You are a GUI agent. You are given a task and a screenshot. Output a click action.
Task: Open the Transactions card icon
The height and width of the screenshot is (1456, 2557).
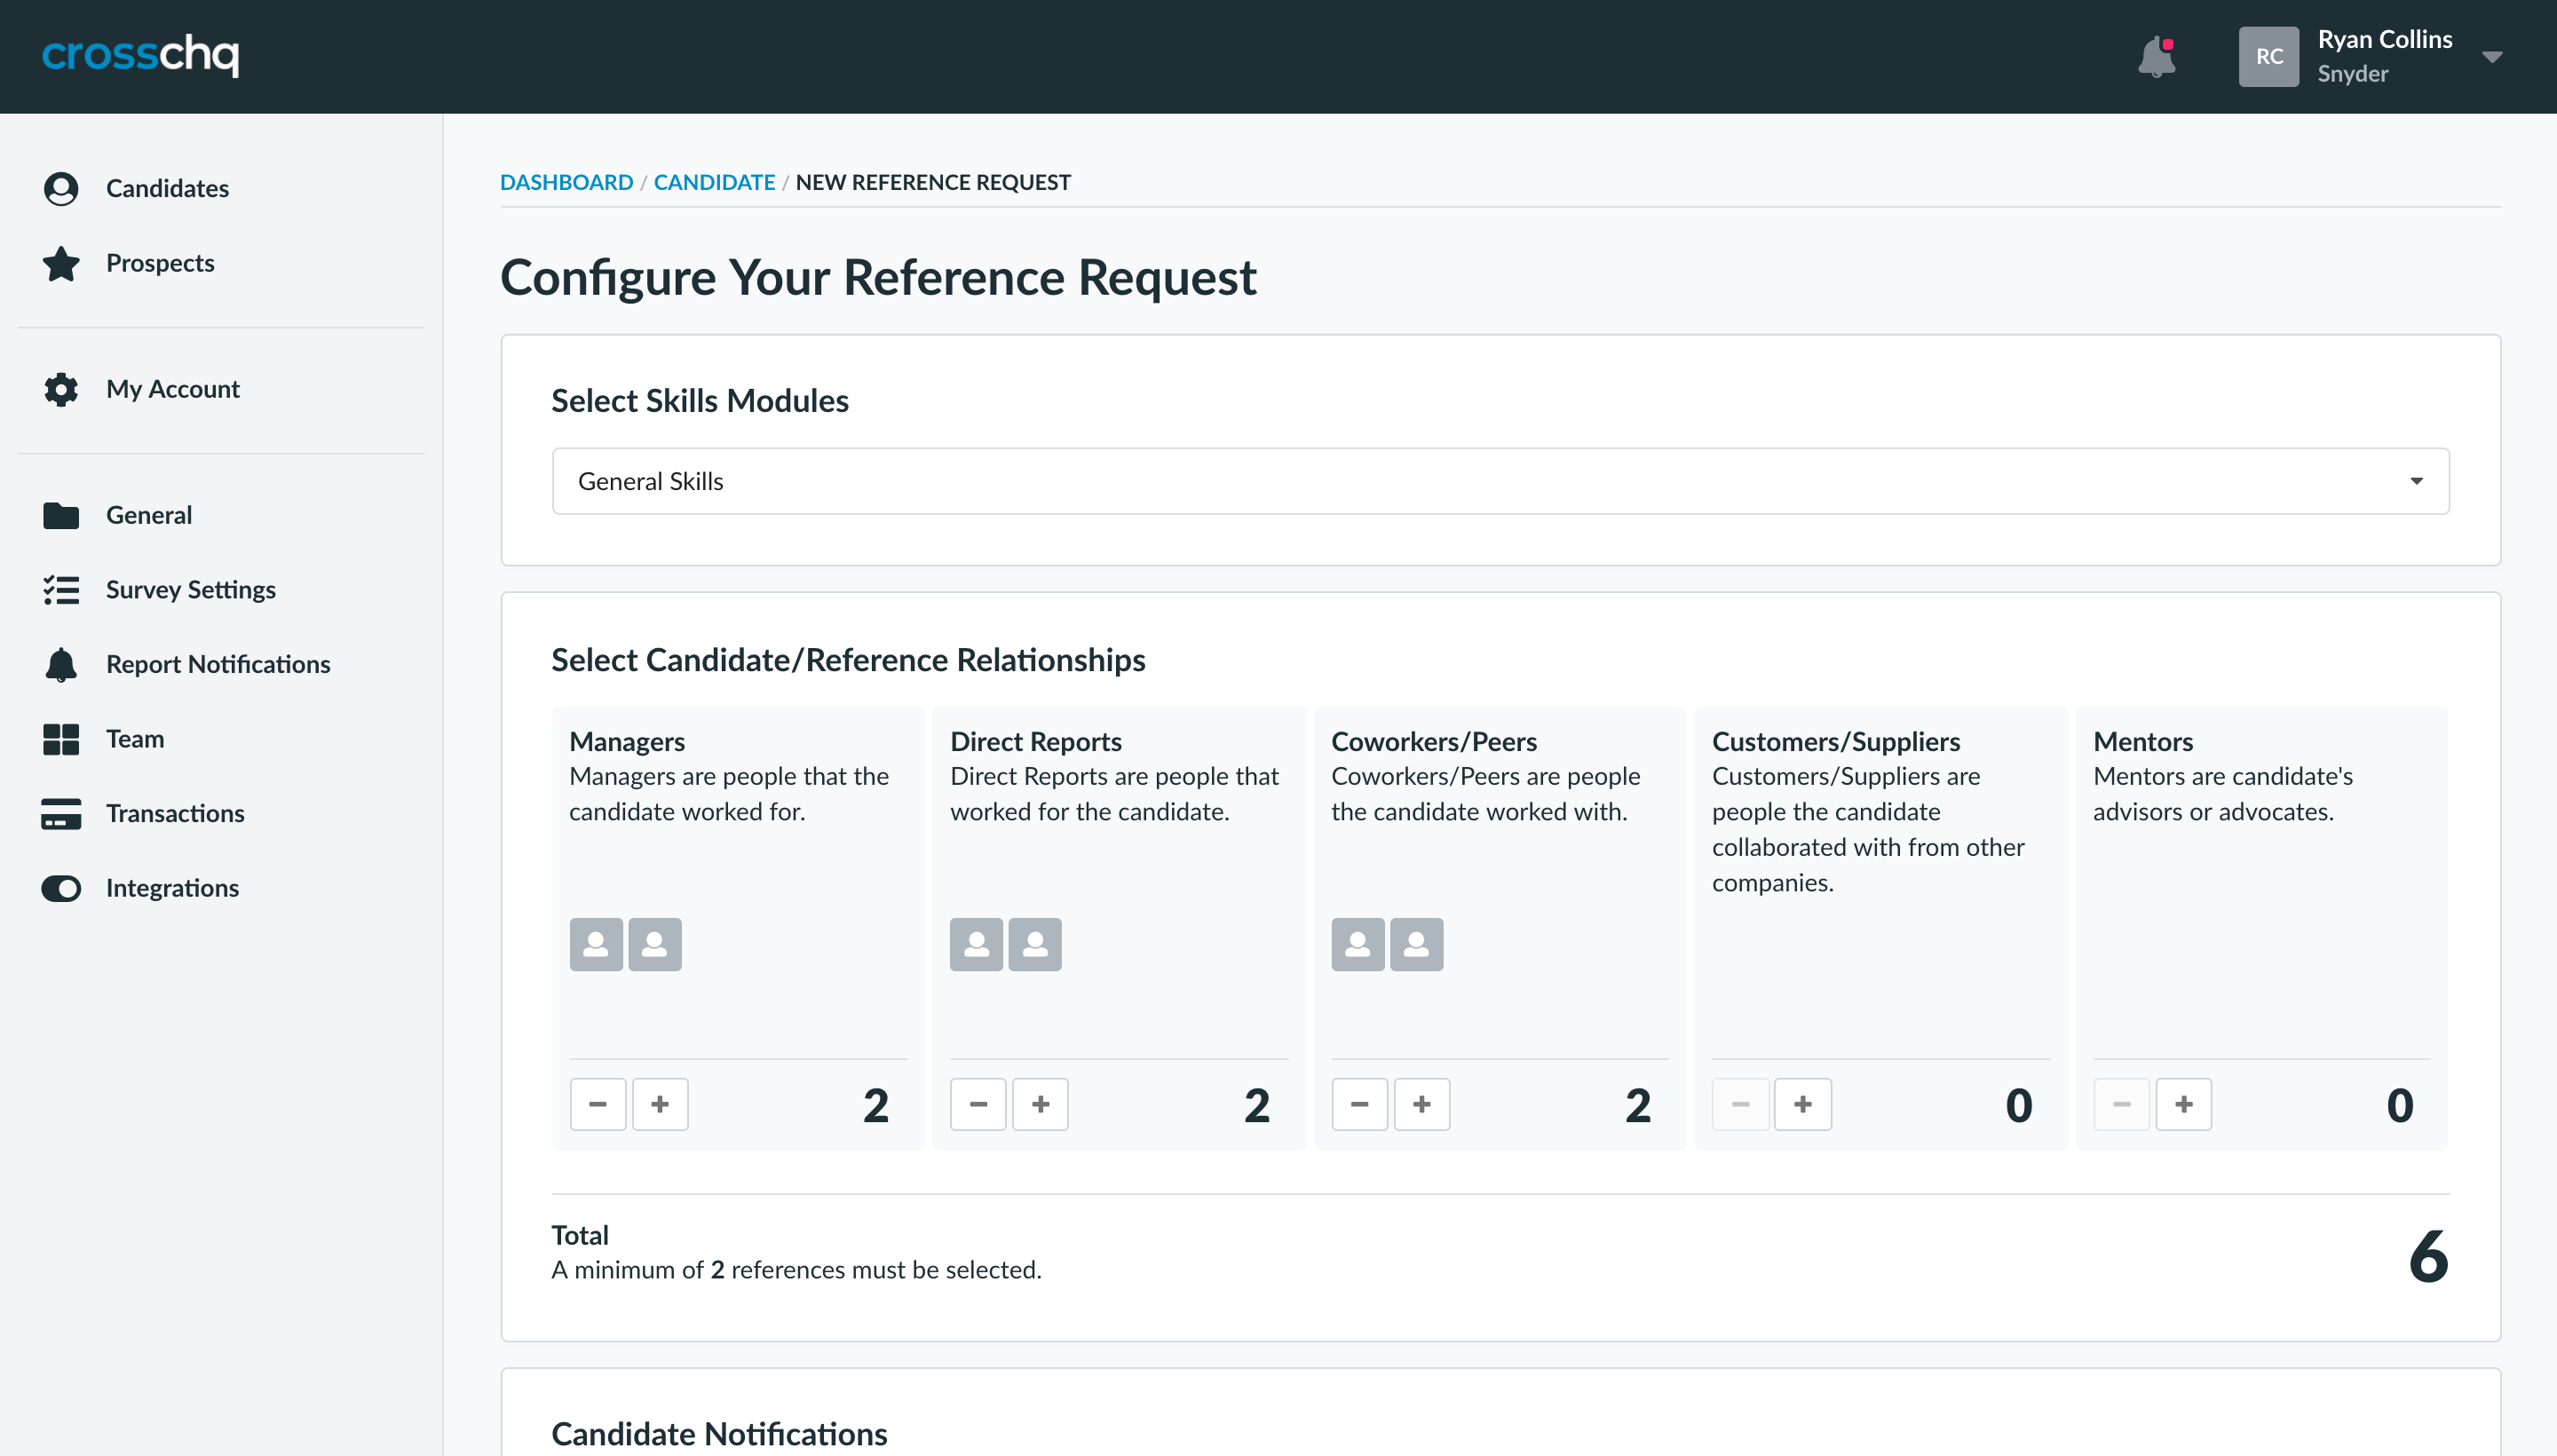click(x=61, y=814)
